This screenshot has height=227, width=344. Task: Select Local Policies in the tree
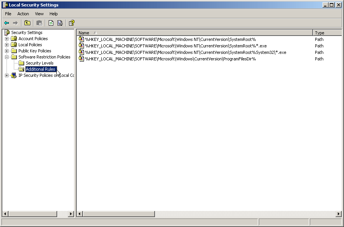pos(30,45)
